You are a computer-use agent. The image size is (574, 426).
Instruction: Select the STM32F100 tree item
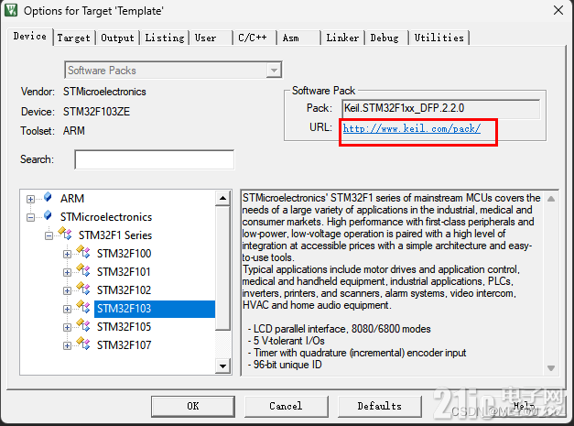pyautogui.click(x=124, y=254)
